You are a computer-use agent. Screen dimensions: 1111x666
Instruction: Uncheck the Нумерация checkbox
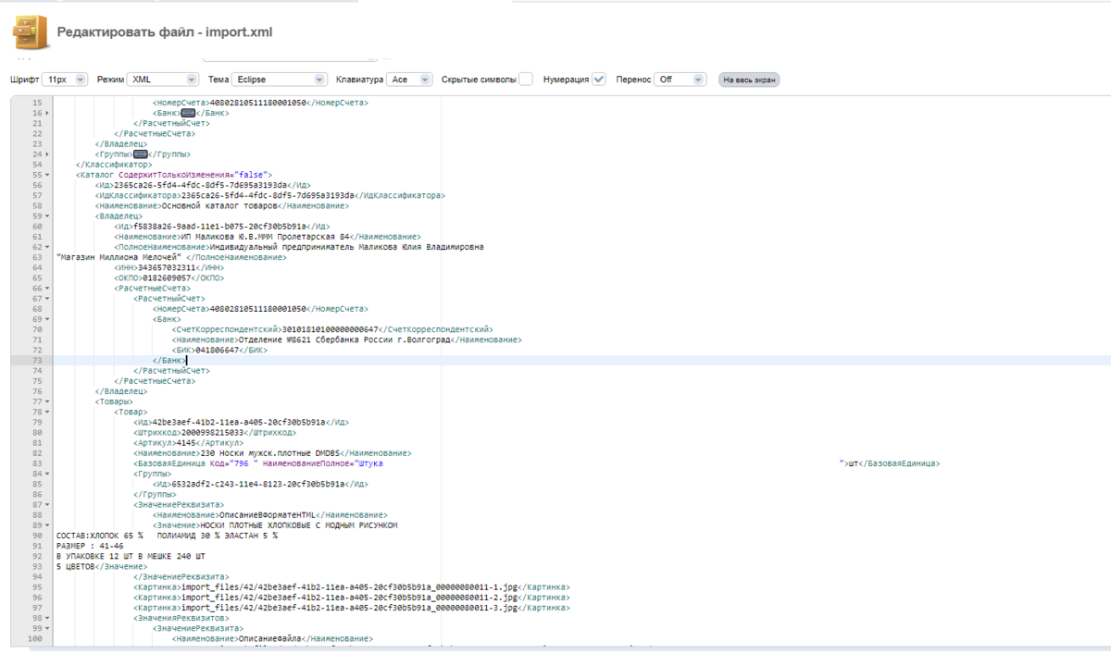point(599,80)
